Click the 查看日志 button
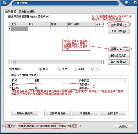The image size is (138, 134). click(x=119, y=31)
